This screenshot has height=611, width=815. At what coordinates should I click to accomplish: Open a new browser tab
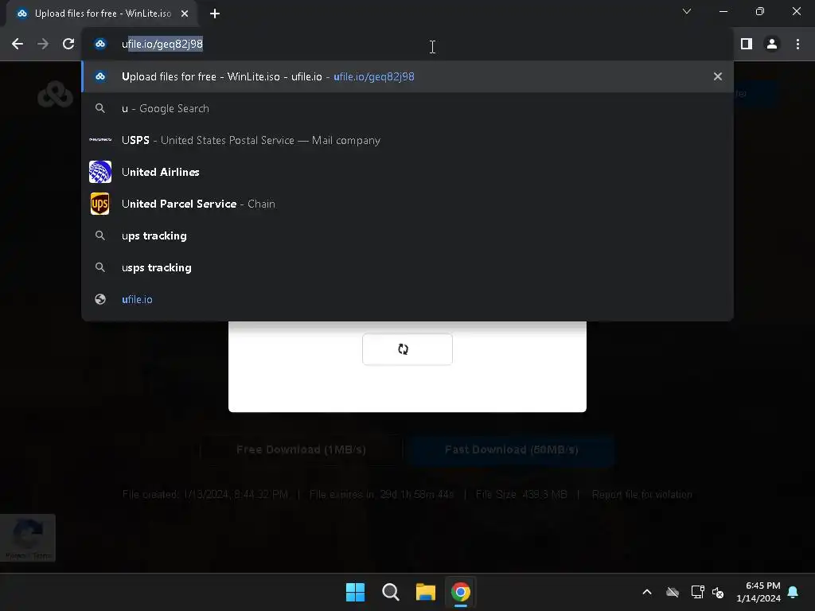coord(215,14)
